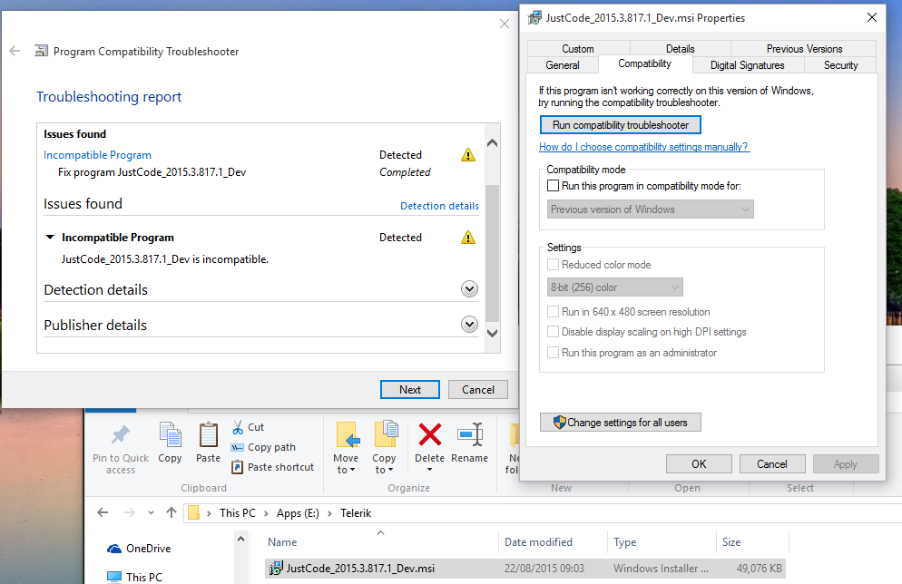Switch to the Digital Signatures tab
This screenshot has width=902, height=584.
tap(747, 65)
